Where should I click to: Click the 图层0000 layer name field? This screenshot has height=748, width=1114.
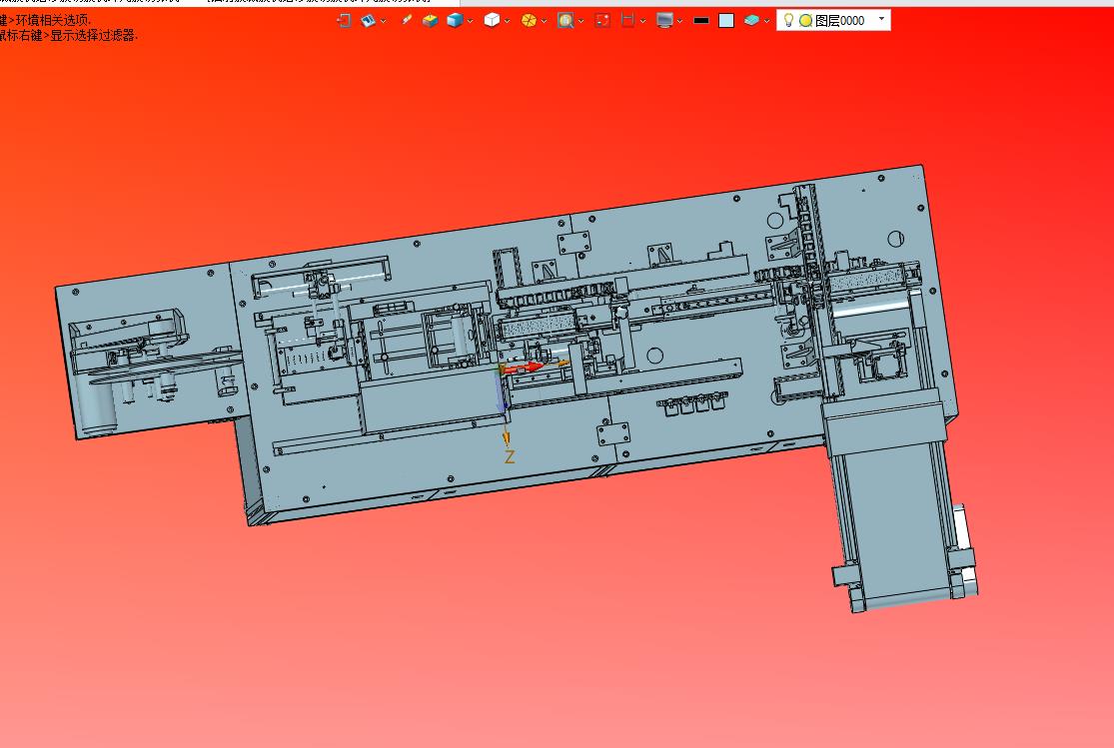[833, 21]
